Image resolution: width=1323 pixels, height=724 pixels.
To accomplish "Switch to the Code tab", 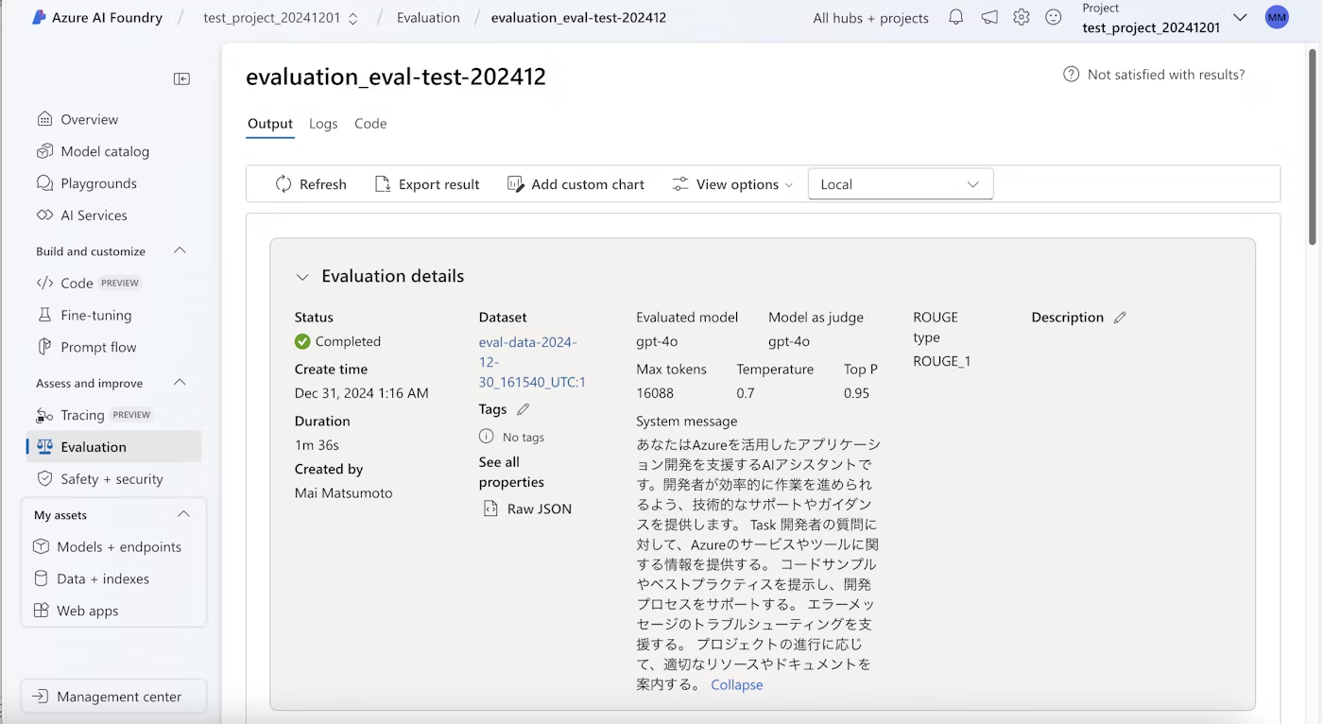I will click(370, 124).
